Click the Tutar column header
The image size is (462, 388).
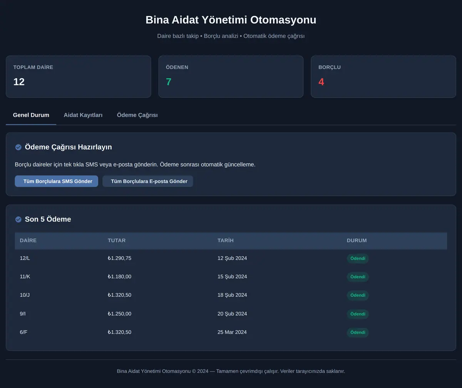click(117, 241)
